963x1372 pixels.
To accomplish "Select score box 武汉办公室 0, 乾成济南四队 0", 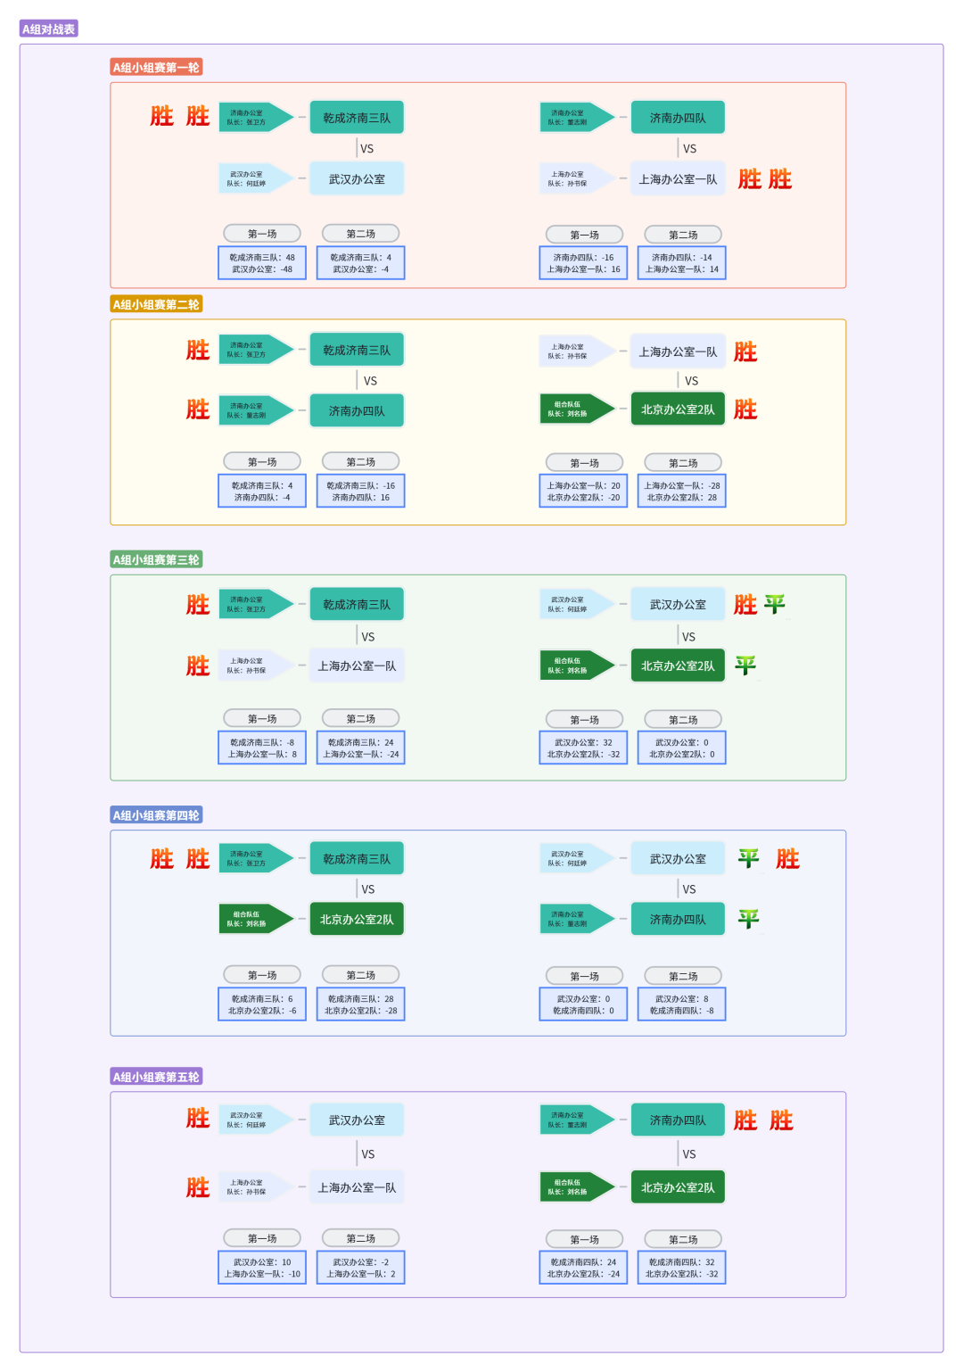I will [583, 1004].
